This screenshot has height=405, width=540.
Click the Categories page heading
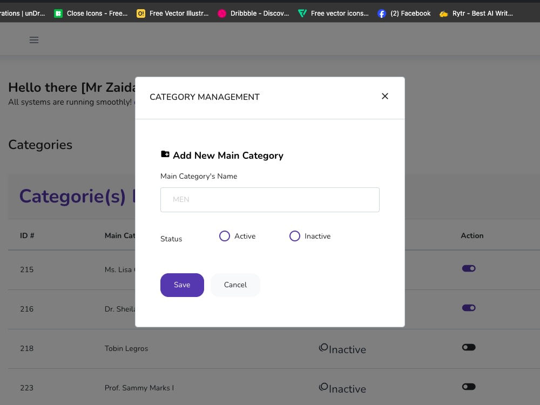(x=40, y=145)
